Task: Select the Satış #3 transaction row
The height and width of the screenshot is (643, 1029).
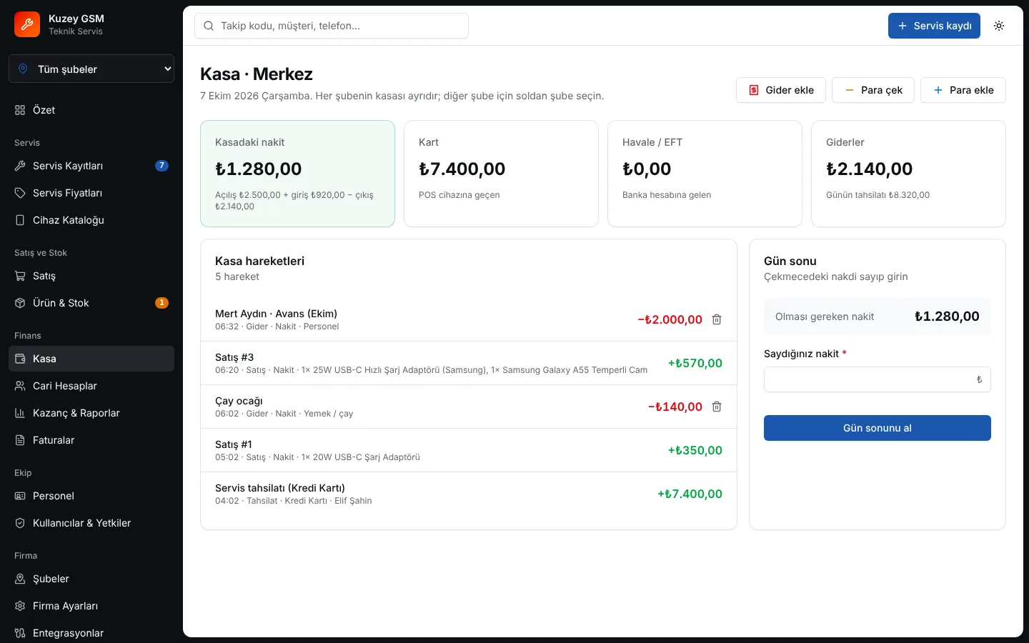Action: pyautogui.click(x=469, y=363)
